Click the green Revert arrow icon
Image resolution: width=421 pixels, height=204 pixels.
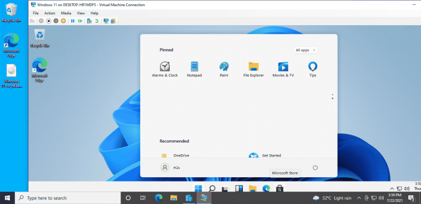coord(96,21)
